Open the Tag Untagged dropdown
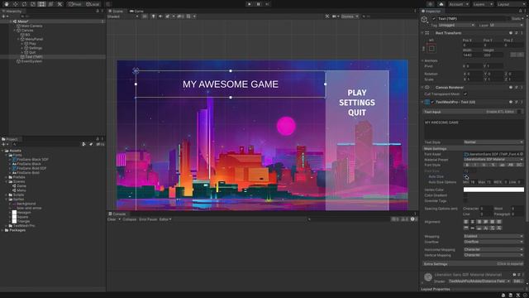The height and width of the screenshot is (298, 529). click(x=456, y=26)
